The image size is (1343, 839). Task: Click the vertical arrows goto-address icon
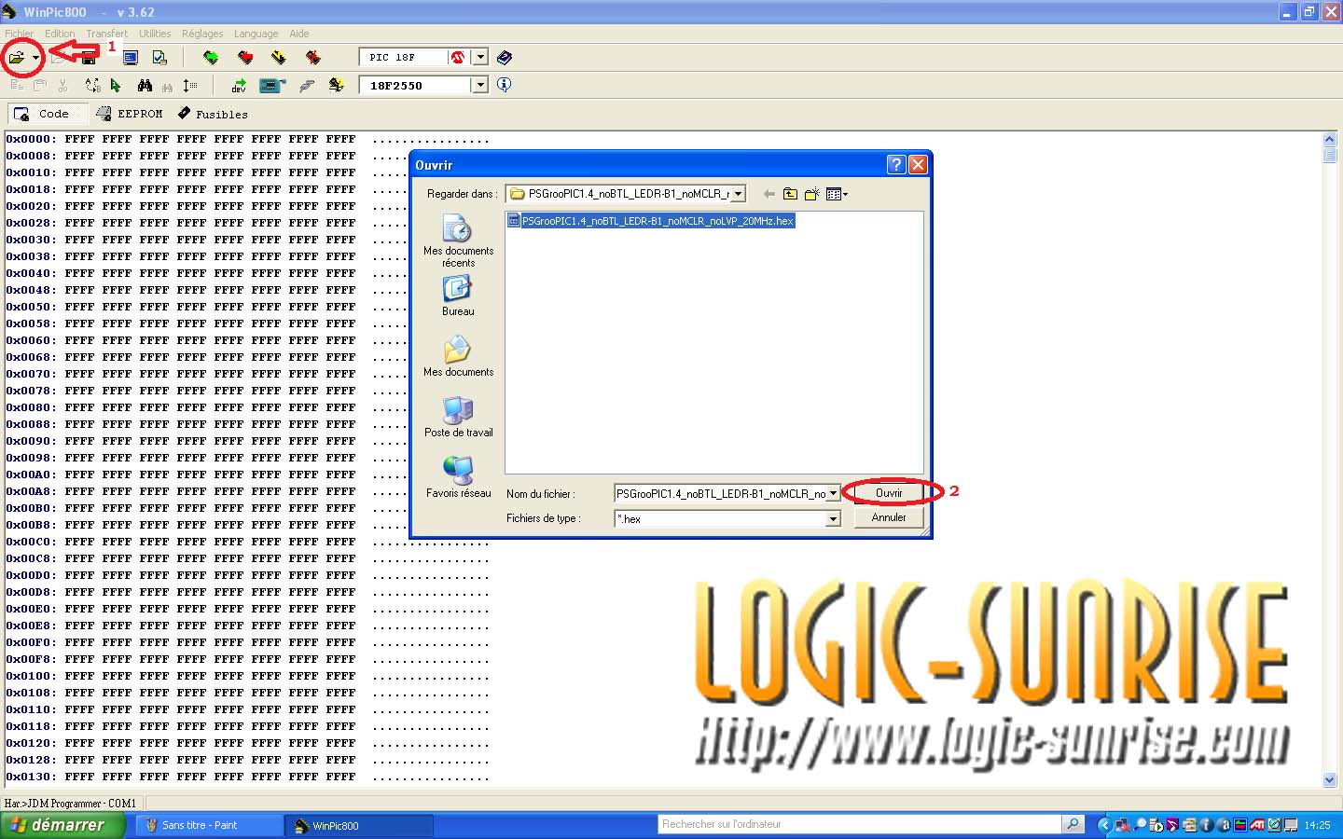click(190, 85)
